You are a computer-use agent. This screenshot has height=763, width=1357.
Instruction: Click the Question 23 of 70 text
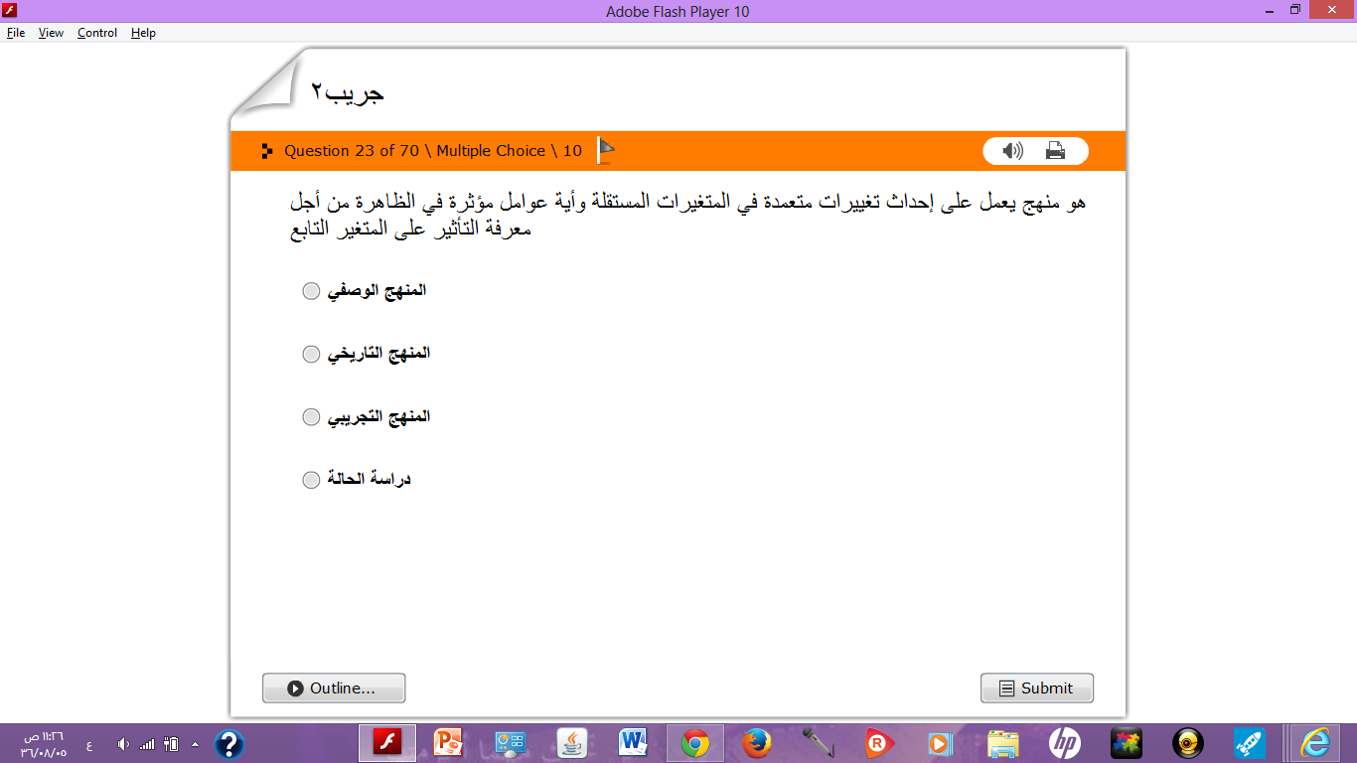(x=352, y=151)
